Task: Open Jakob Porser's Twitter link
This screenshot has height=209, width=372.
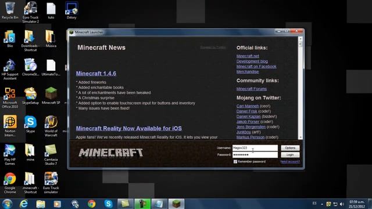Action: pyautogui.click(x=248, y=121)
